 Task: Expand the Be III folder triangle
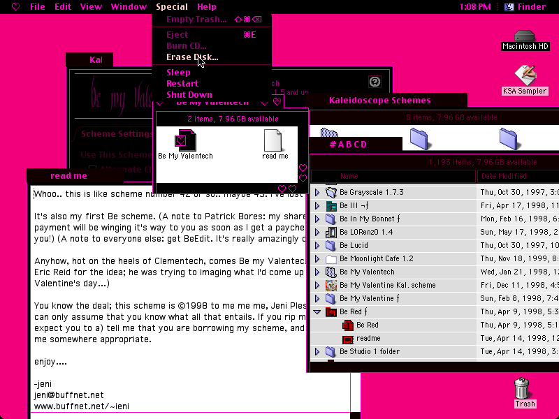coord(317,205)
